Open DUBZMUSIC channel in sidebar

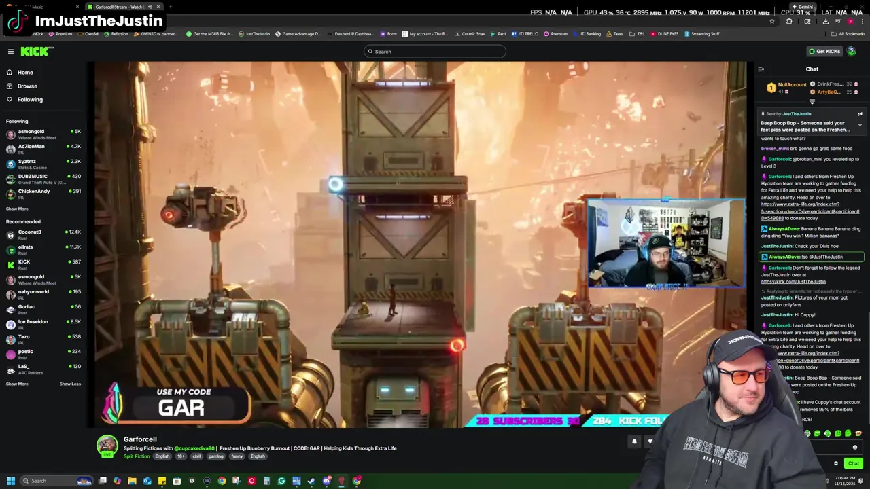tap(43, 179)
